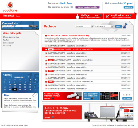The width and height of the screenshot is (138, 128).
Task: Click the 25 punti points text
Action: click(x=128, y=3)
